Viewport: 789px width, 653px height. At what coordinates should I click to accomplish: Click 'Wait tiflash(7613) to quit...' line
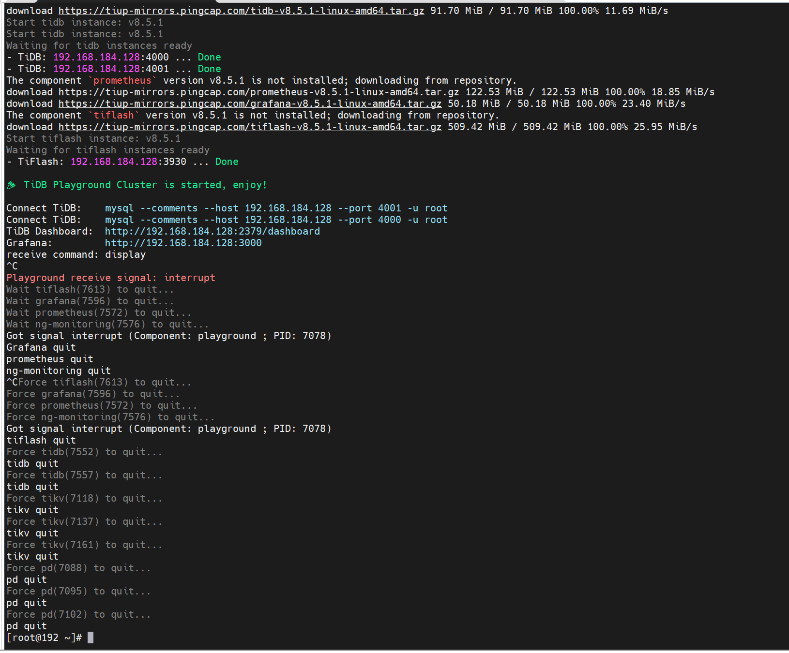[x=90, y=289]
